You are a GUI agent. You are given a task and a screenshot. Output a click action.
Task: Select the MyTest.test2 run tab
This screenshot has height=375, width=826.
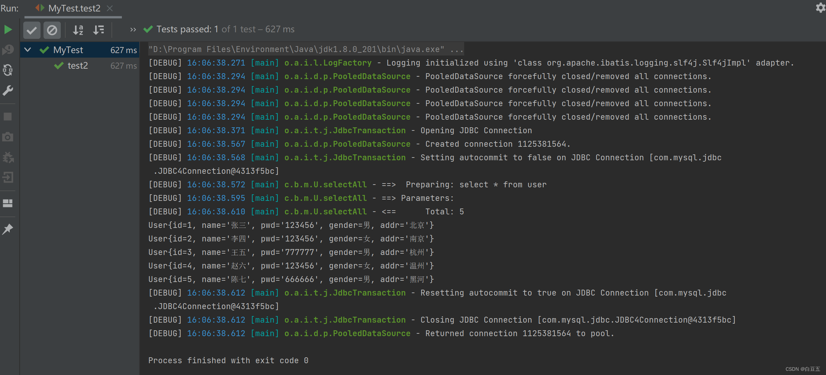click(x=73, y=8)
